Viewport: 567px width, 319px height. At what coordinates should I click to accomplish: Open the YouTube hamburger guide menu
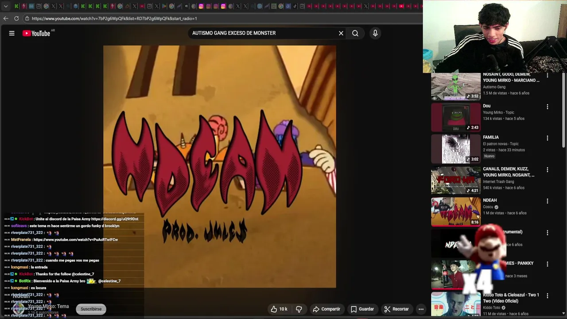[x=12, y=33]
